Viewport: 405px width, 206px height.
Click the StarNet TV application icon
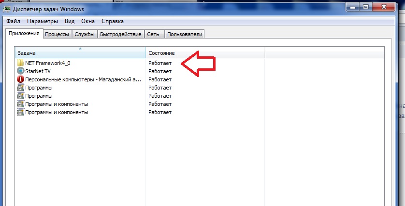20,71
